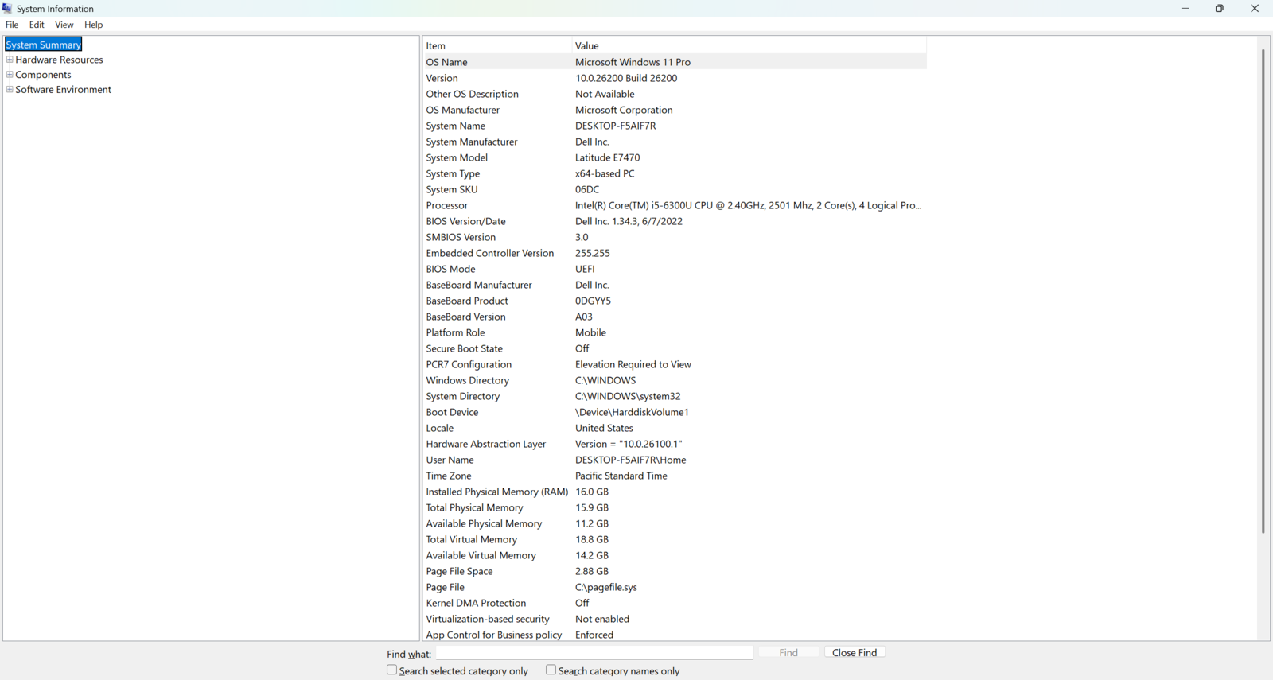Expand the Components tree node
Screen dimensions: 1273x680
10,75
